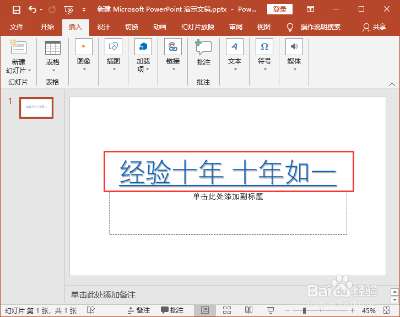Start slideshow from beginning icon
The image size is (400, 317).
pyautogui.click(x=69, y=10)
